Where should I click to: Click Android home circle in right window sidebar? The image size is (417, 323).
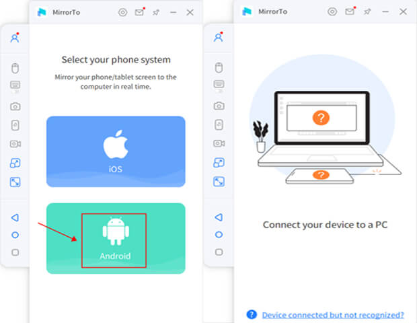tap(219, 234)
